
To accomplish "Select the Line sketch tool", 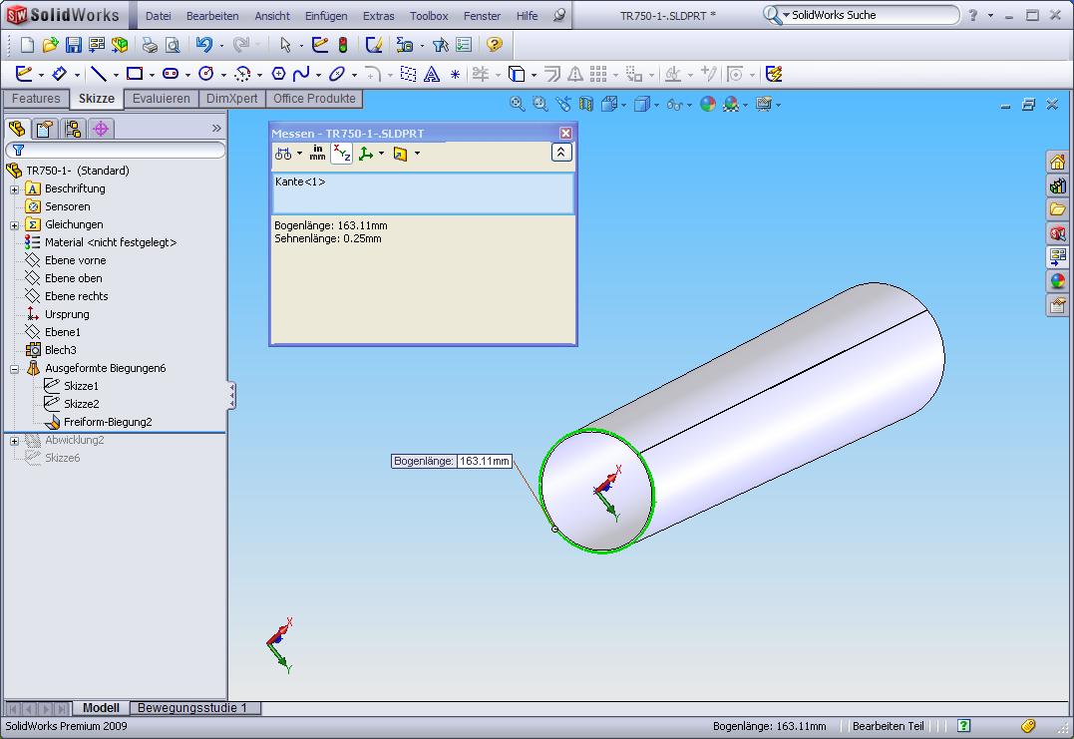I will click(x=99, y=74).
